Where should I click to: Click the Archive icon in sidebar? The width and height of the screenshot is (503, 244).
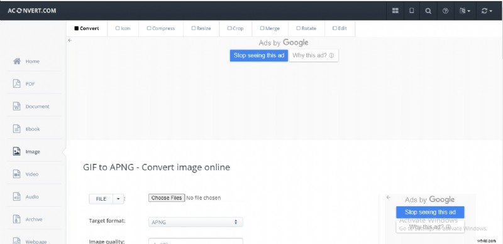[16, 220]
